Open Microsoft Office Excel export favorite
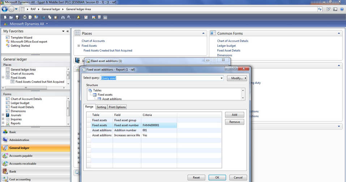The width and height of the screenshot is (346, 182). point(29,42)
